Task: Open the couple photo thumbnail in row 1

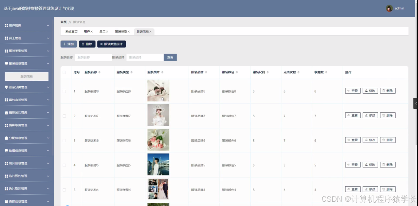Action: click(158, 90)
